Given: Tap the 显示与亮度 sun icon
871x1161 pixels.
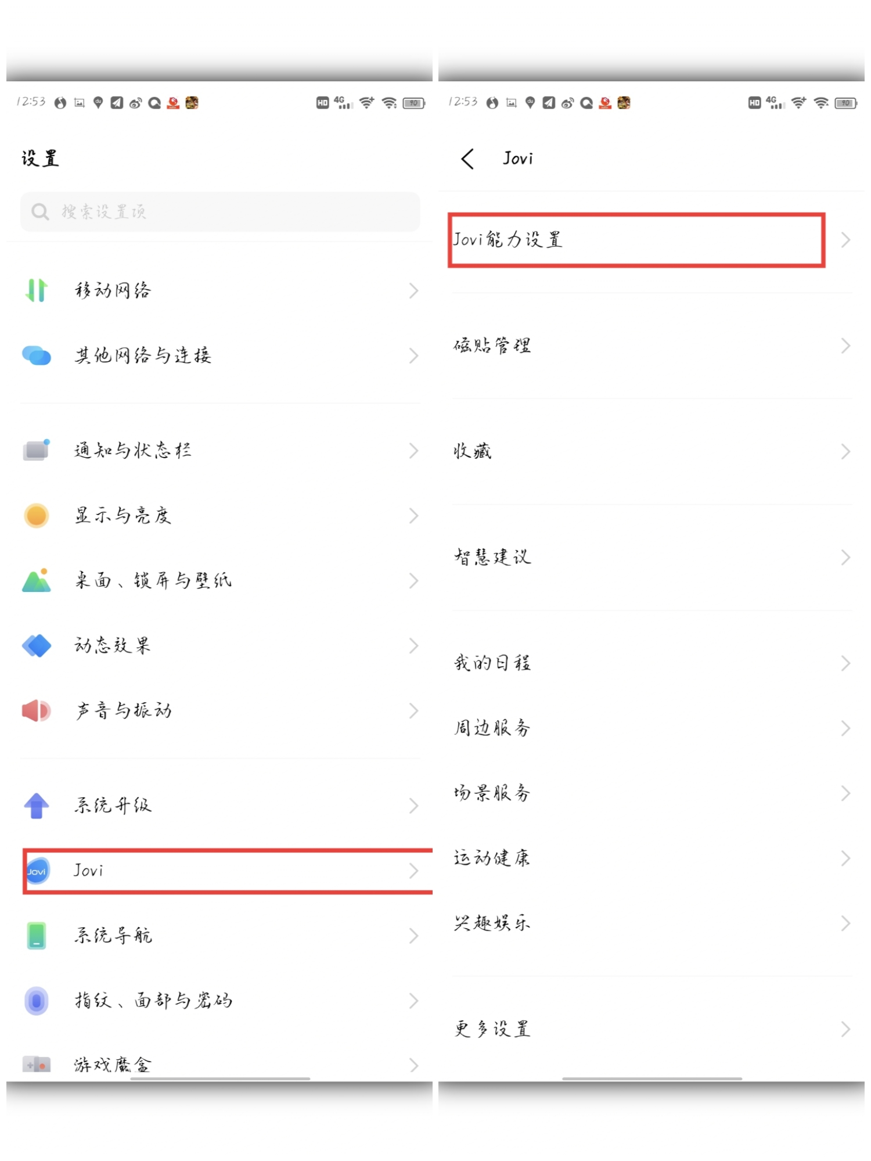Looking at the screenshot, I should click(x=36, y=515).
